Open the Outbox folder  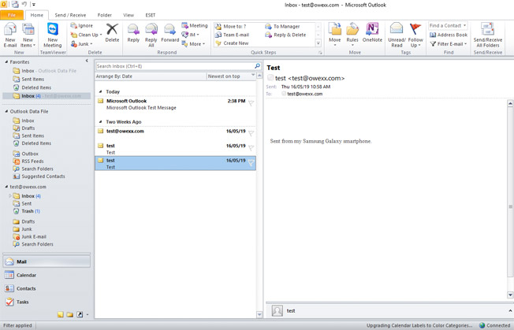[26, 154]
